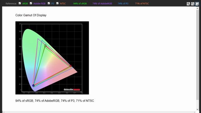Image resolution: width=201 pixels, height=113 pixels.
Task: Click the zoom in magnifier icon
Action: point(188,4)
